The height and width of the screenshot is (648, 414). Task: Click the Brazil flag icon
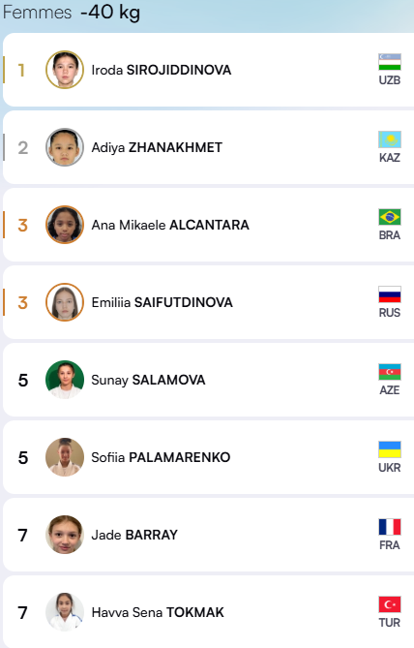pyautogui.click(x=390, y=217)
